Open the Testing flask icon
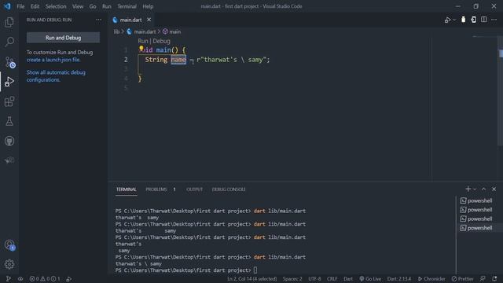The height and width of the screenshot is (283, 503). (x=9, y=121)
